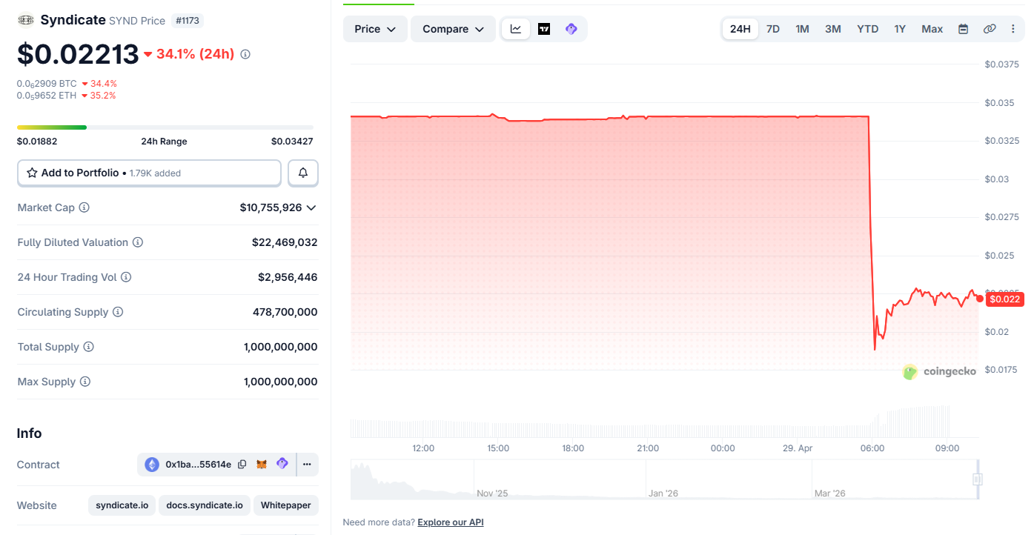Screen dimensions: 1031x535
Task: Open the chart three-dot options menu
Action: coord(1013,29)
